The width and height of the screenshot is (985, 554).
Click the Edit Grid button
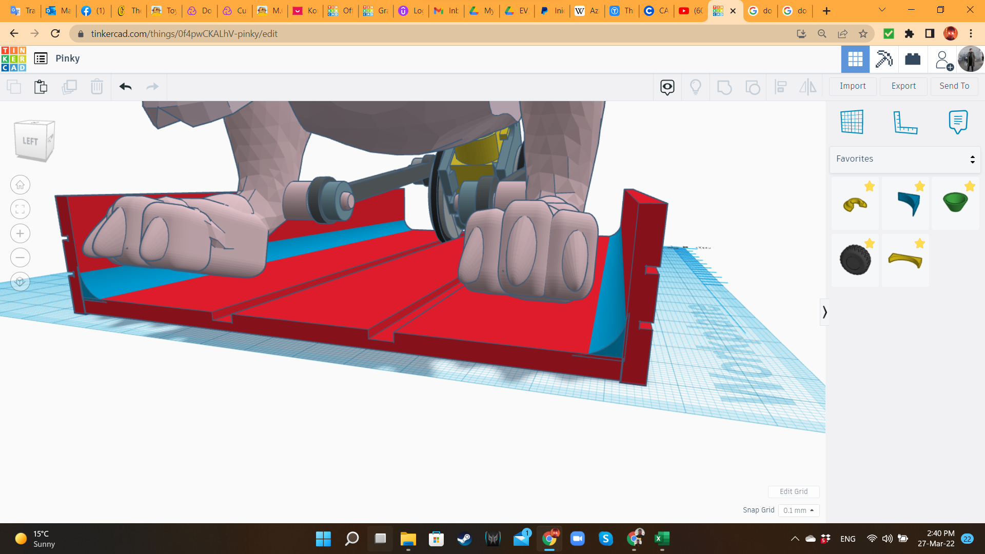[794, 491]
